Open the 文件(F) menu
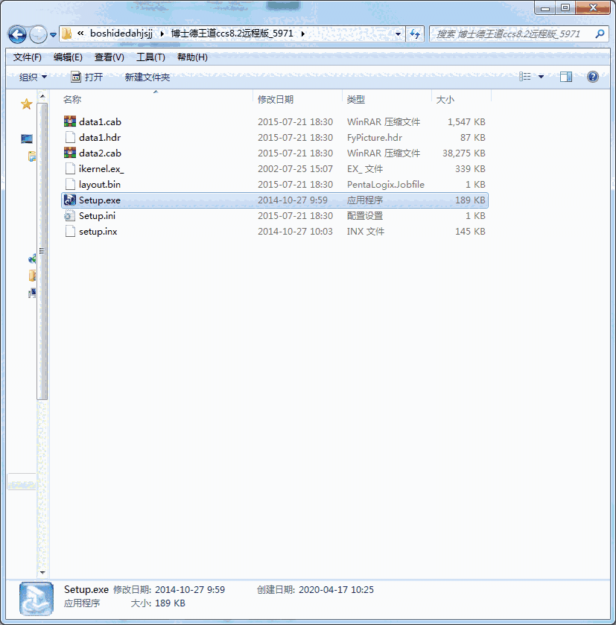The image size is (616, 625). pyautogui.click(x=27, y=57)
